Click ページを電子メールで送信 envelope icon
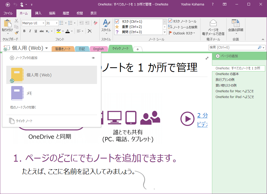 (x=213, y=23)
